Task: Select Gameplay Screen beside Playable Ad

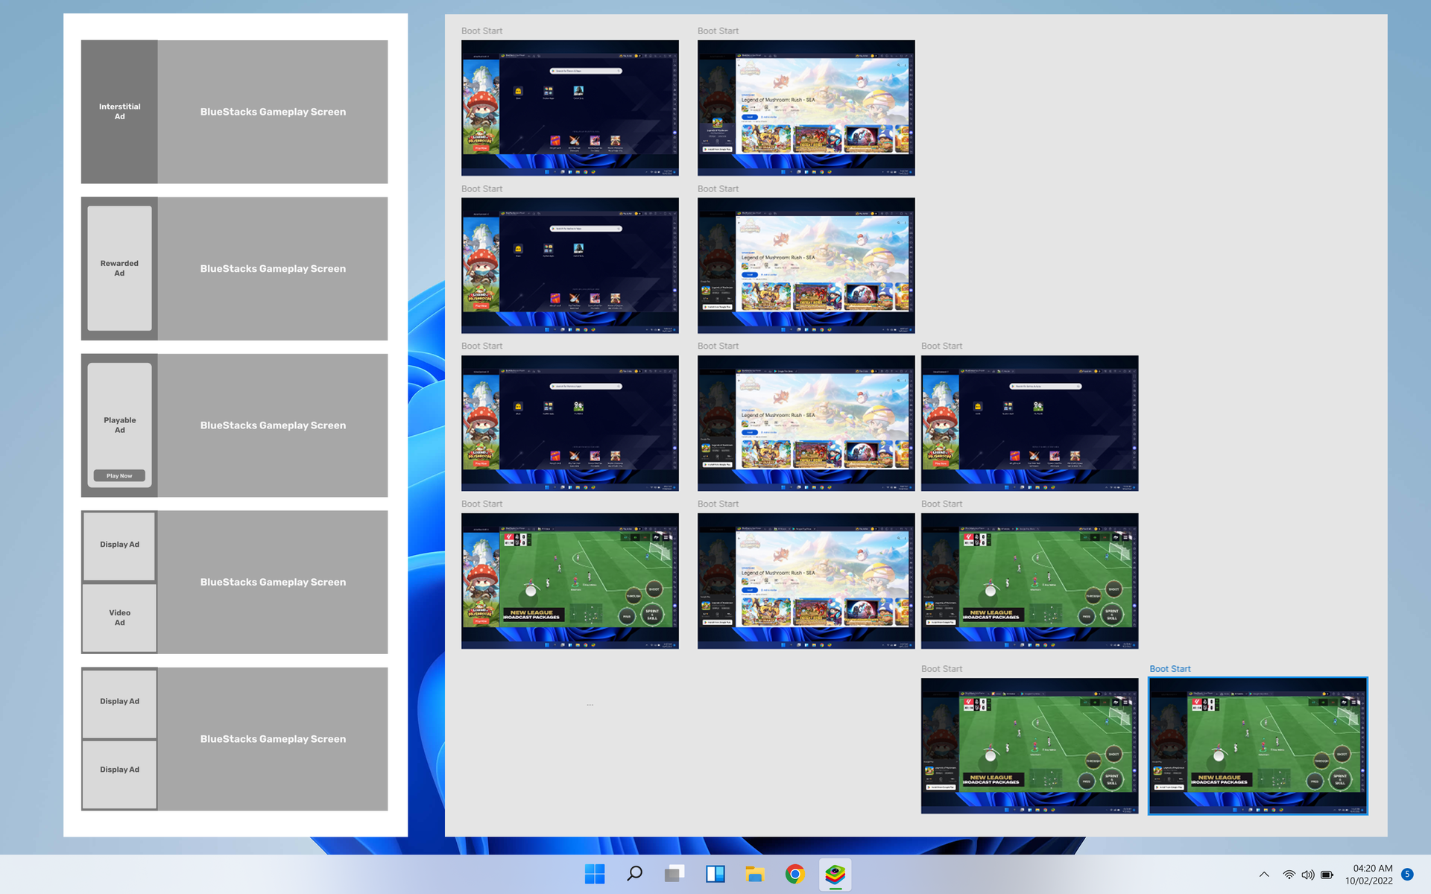Action: click(x=273, y=425)
